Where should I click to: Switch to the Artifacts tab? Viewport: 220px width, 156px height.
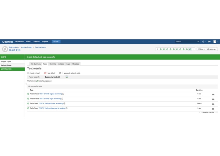pyautogui.click(x=61, y=64)
